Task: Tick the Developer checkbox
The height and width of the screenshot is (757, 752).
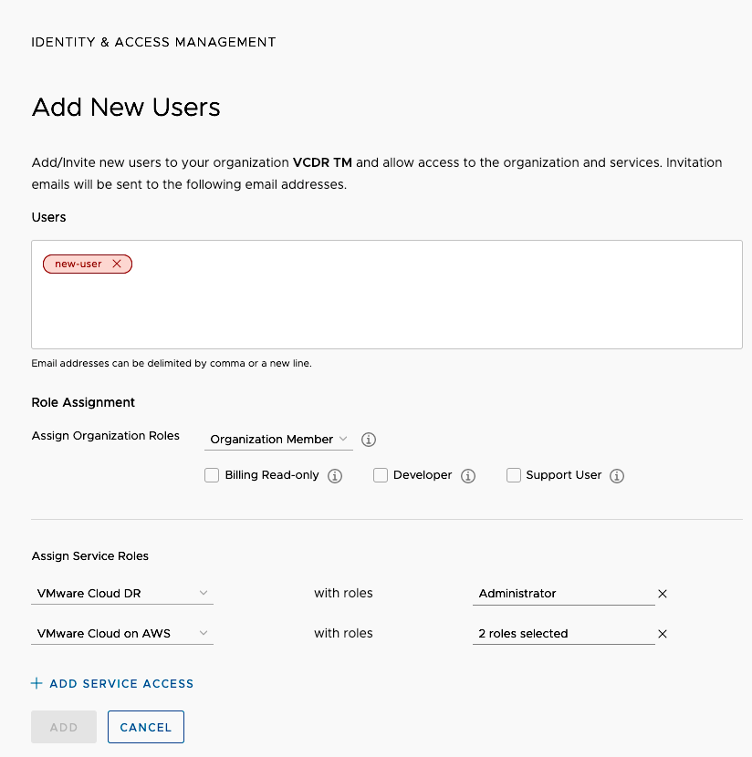Action: [381, 475]
